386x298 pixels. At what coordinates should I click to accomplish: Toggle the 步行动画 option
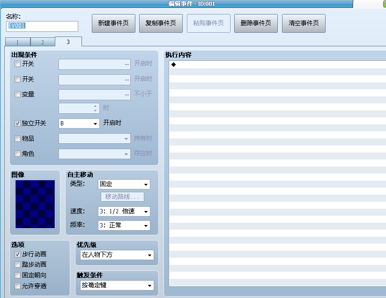(17, 254)
